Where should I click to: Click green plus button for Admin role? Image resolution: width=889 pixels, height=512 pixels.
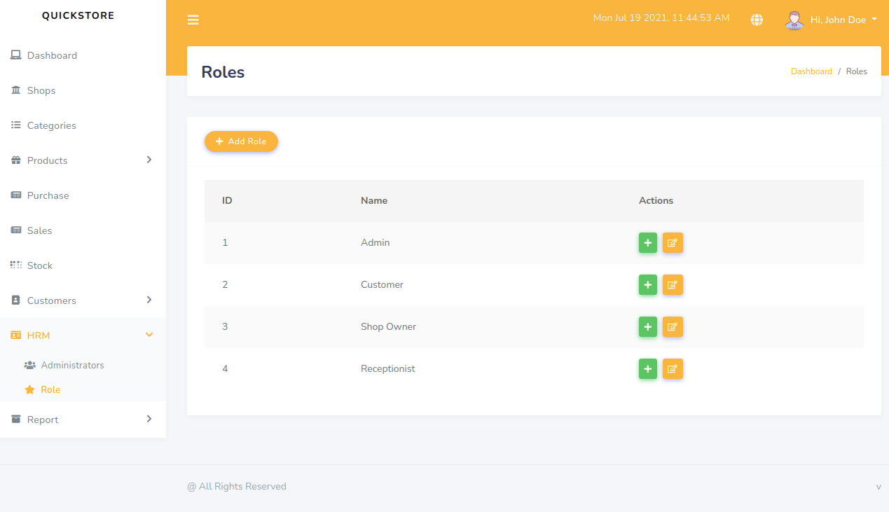pos(648,243)
